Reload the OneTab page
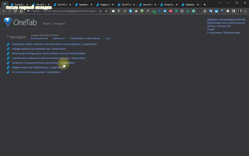 [x=15, y=11]
